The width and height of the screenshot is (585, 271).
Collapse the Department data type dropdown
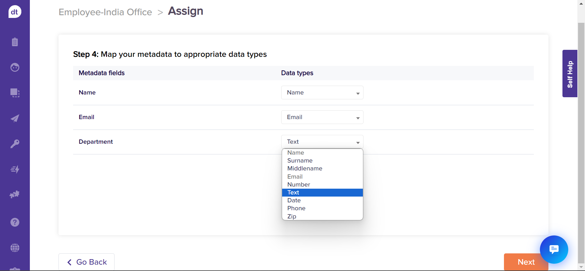(322, 142)
